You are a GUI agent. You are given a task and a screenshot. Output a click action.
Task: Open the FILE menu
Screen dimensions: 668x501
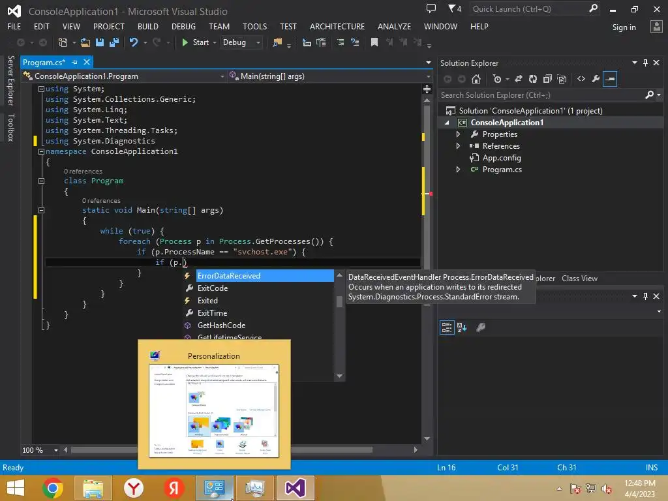pyautogui.click(x=14, y=26)
